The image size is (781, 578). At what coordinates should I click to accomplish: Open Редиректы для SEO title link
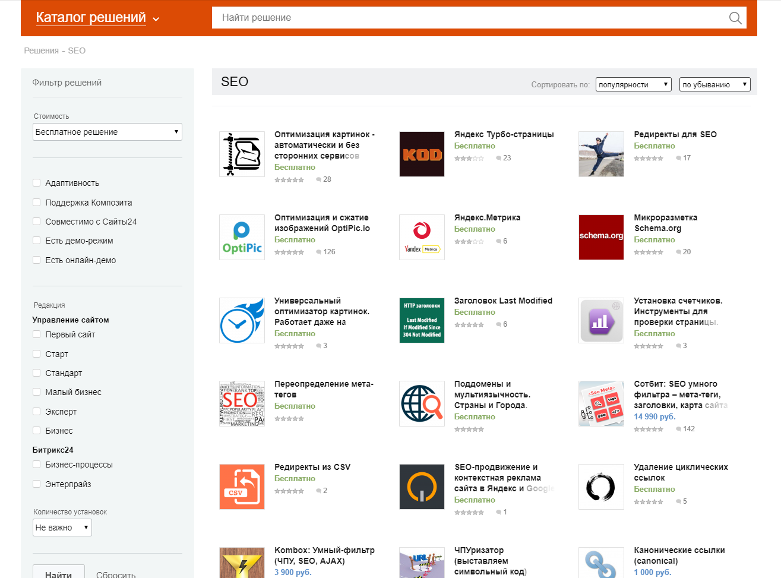[675, 134]
